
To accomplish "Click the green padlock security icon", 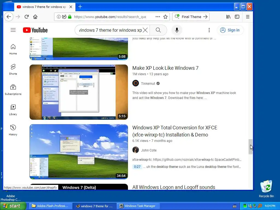I will (70, 17).
